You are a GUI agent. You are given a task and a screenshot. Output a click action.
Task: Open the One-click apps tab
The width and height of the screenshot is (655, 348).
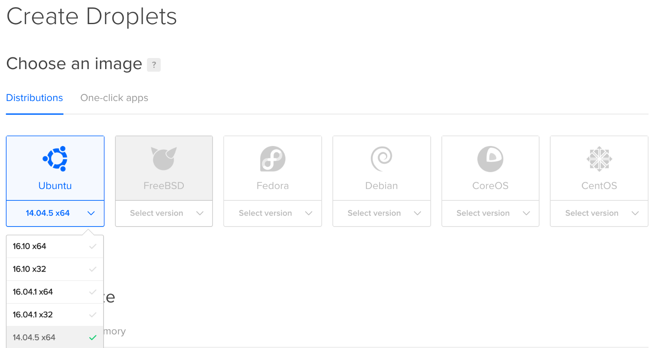tap(114, 98)
